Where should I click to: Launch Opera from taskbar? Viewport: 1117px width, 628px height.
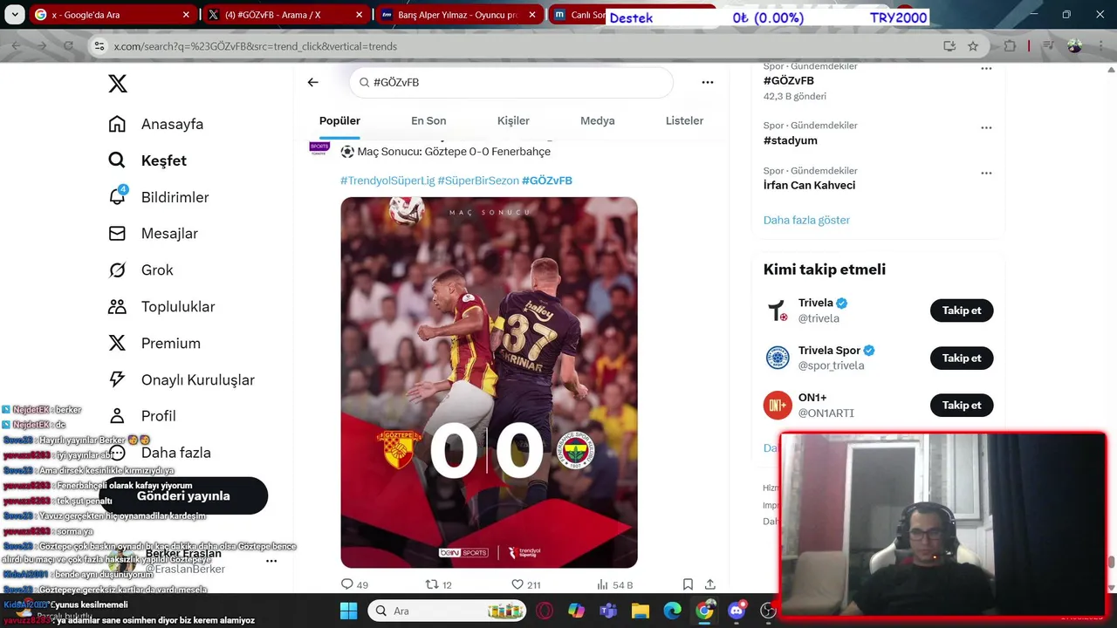(x=545, y=611)
